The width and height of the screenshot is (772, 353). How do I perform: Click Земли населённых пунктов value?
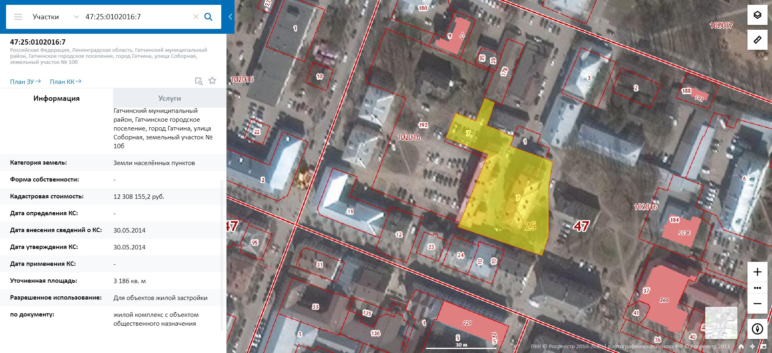pyautogui.click(x=154, y=163)
